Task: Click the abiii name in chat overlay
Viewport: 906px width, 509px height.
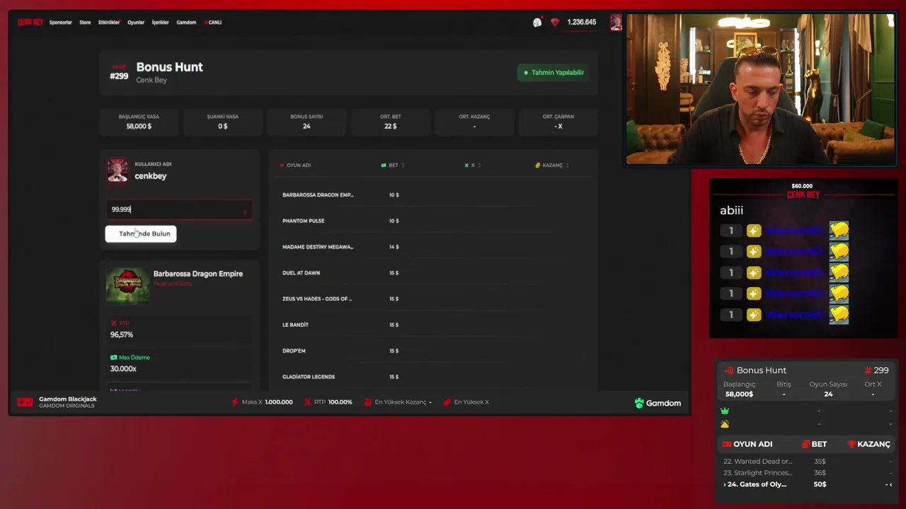Action: click(x=731, y=211)
